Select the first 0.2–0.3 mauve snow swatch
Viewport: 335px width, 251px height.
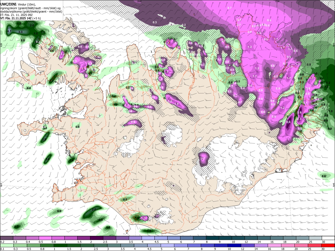coord(7,238)
